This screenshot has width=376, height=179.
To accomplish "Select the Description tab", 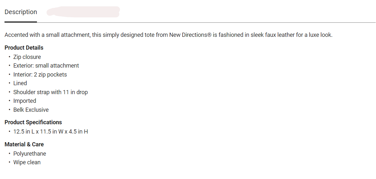I will click(21, 12).
